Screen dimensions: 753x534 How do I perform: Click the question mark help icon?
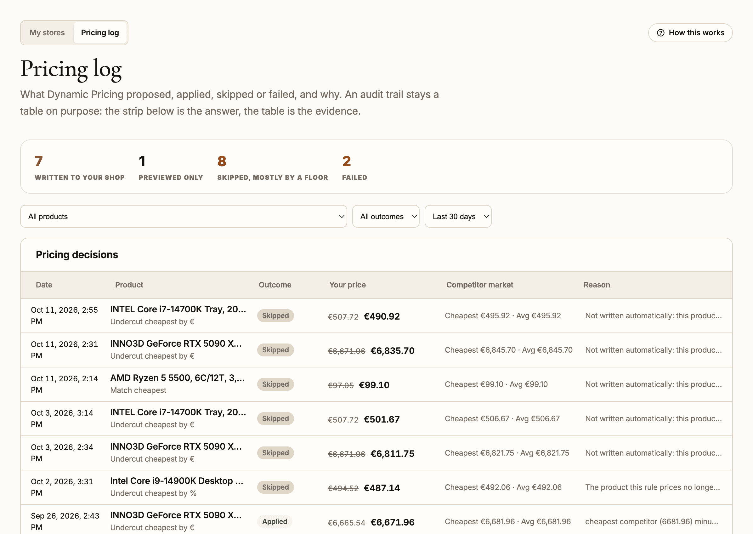coord(660,33)
